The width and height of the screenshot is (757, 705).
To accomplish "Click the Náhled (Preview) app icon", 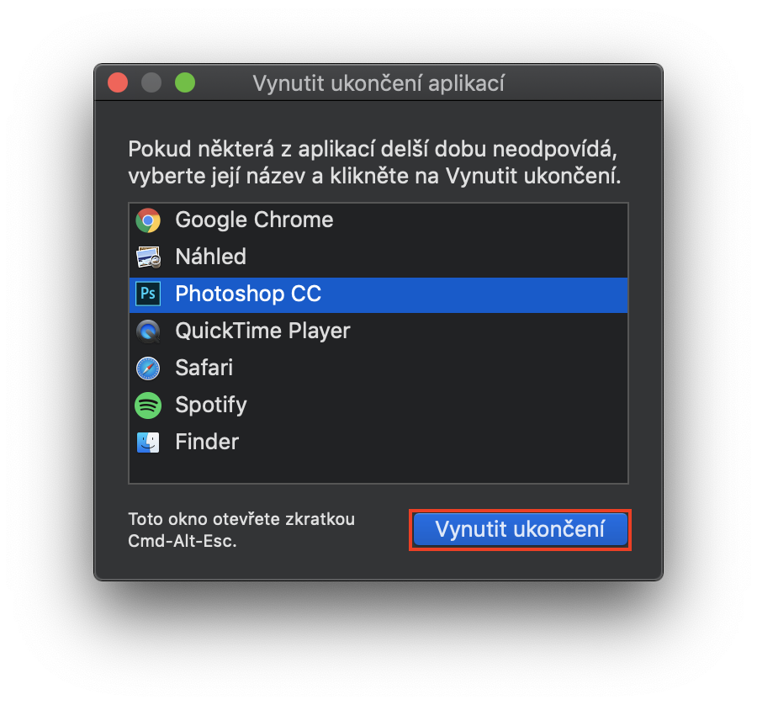I will [148, 257].
